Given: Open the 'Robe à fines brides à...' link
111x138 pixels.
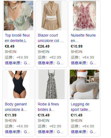Looking at the screenshot, I should tap(48, 107).
